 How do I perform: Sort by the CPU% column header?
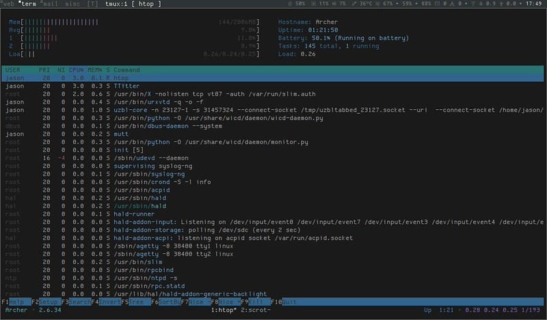pos(76,70)
